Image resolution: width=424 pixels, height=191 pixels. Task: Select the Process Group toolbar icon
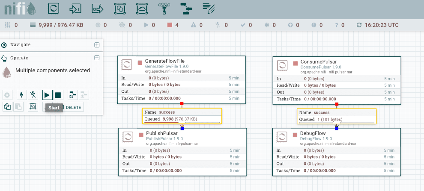click(x=119, y=9)
